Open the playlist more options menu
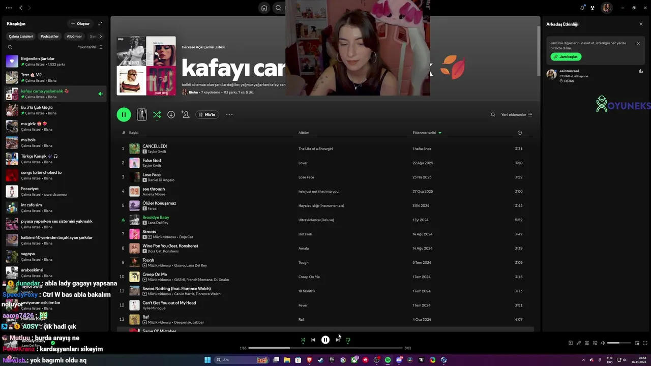Image resolution: width=651 pixels, height=366 pixels. click(x=229, y=114)
